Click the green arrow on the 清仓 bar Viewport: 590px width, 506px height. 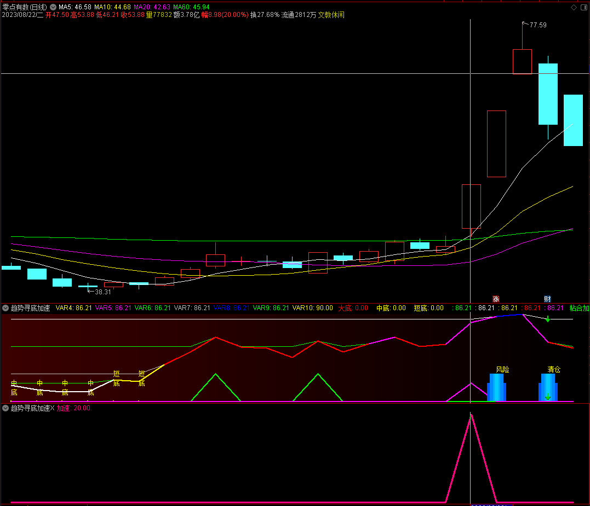click(x=548, y=397)
